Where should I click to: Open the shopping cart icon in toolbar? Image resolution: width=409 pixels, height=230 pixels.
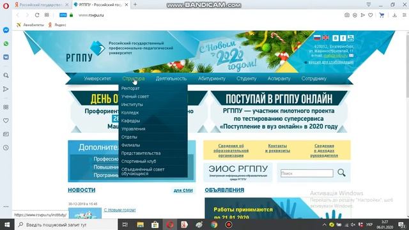pyautogui.click(x=382, y=15)
